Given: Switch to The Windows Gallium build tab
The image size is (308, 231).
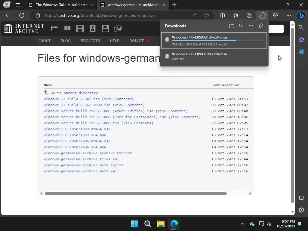Looking at the screenshot, I should click(61, 5).
